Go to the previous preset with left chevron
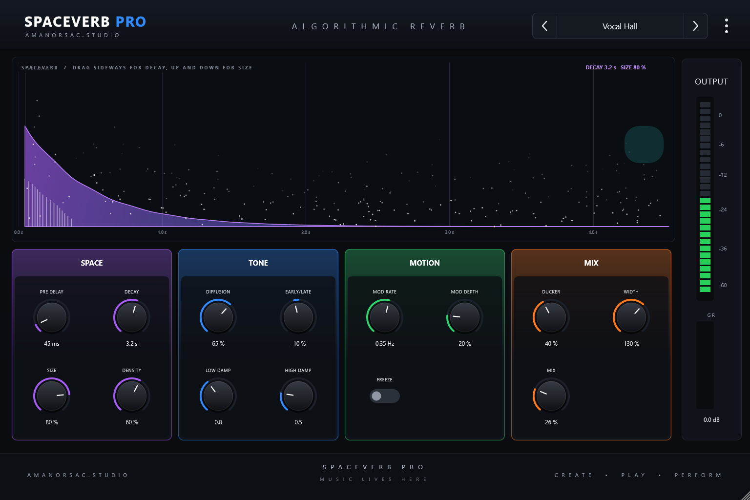 click(x=545, y=26)
